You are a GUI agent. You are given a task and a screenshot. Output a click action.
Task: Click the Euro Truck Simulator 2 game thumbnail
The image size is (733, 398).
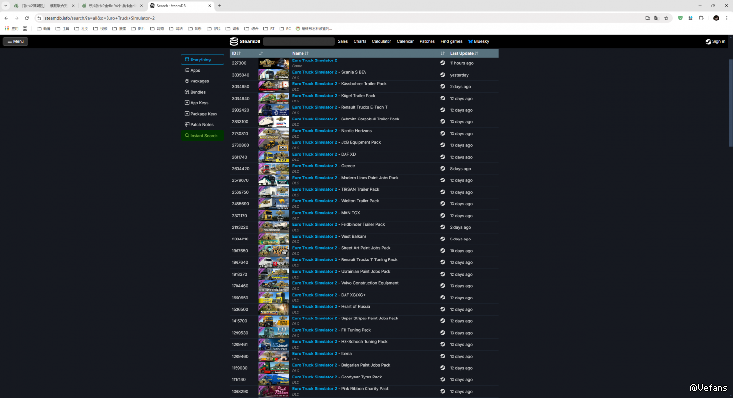pos(274,63)
